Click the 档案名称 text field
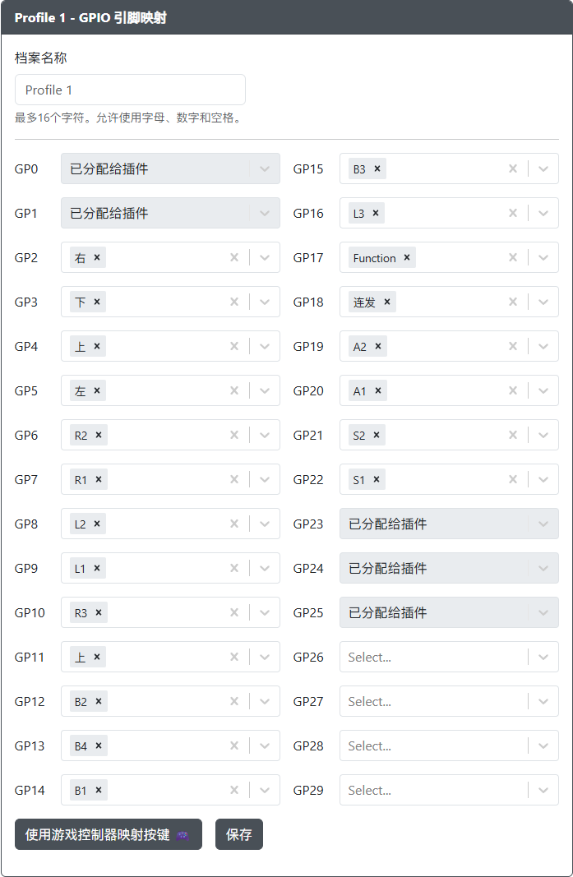Screen dimensions: 573x877 tap(130, 90)
